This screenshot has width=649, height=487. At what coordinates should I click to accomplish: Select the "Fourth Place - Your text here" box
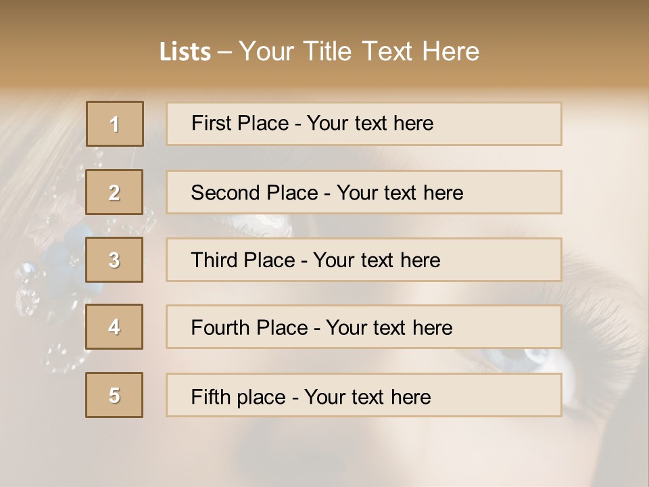coord(364,327)
